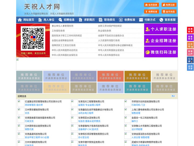Open 项目管理员 造价师 job link
Viewport: 194px width, 146px height.
point(34,105)
